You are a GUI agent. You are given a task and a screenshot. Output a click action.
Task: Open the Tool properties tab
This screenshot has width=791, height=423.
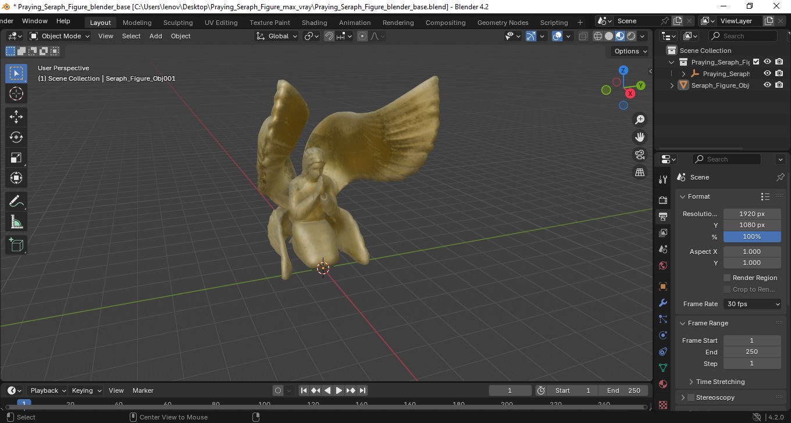[663, 179]
